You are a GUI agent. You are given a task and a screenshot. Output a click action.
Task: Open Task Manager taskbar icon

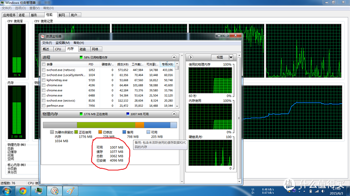(39, 191)
